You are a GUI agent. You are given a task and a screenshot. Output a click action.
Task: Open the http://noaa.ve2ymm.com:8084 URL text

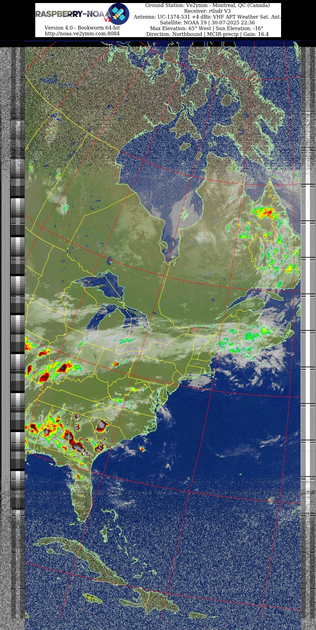tap(82, 33)
